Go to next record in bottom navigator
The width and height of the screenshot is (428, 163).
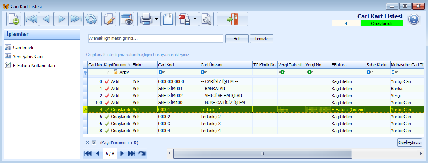[x=122, y=154]
